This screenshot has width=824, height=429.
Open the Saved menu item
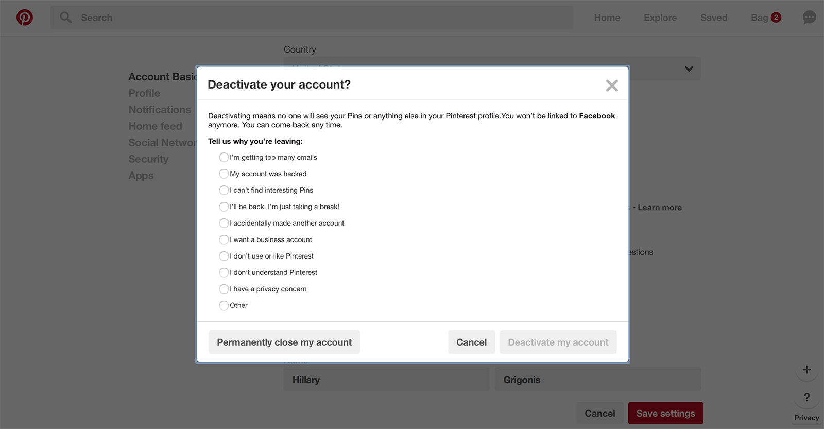(714, 18)
